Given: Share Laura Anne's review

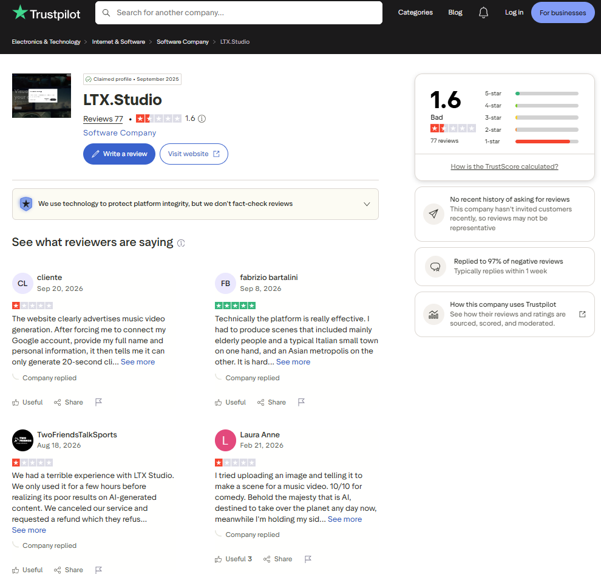Looking at the screenshot, I should [278, 559].
